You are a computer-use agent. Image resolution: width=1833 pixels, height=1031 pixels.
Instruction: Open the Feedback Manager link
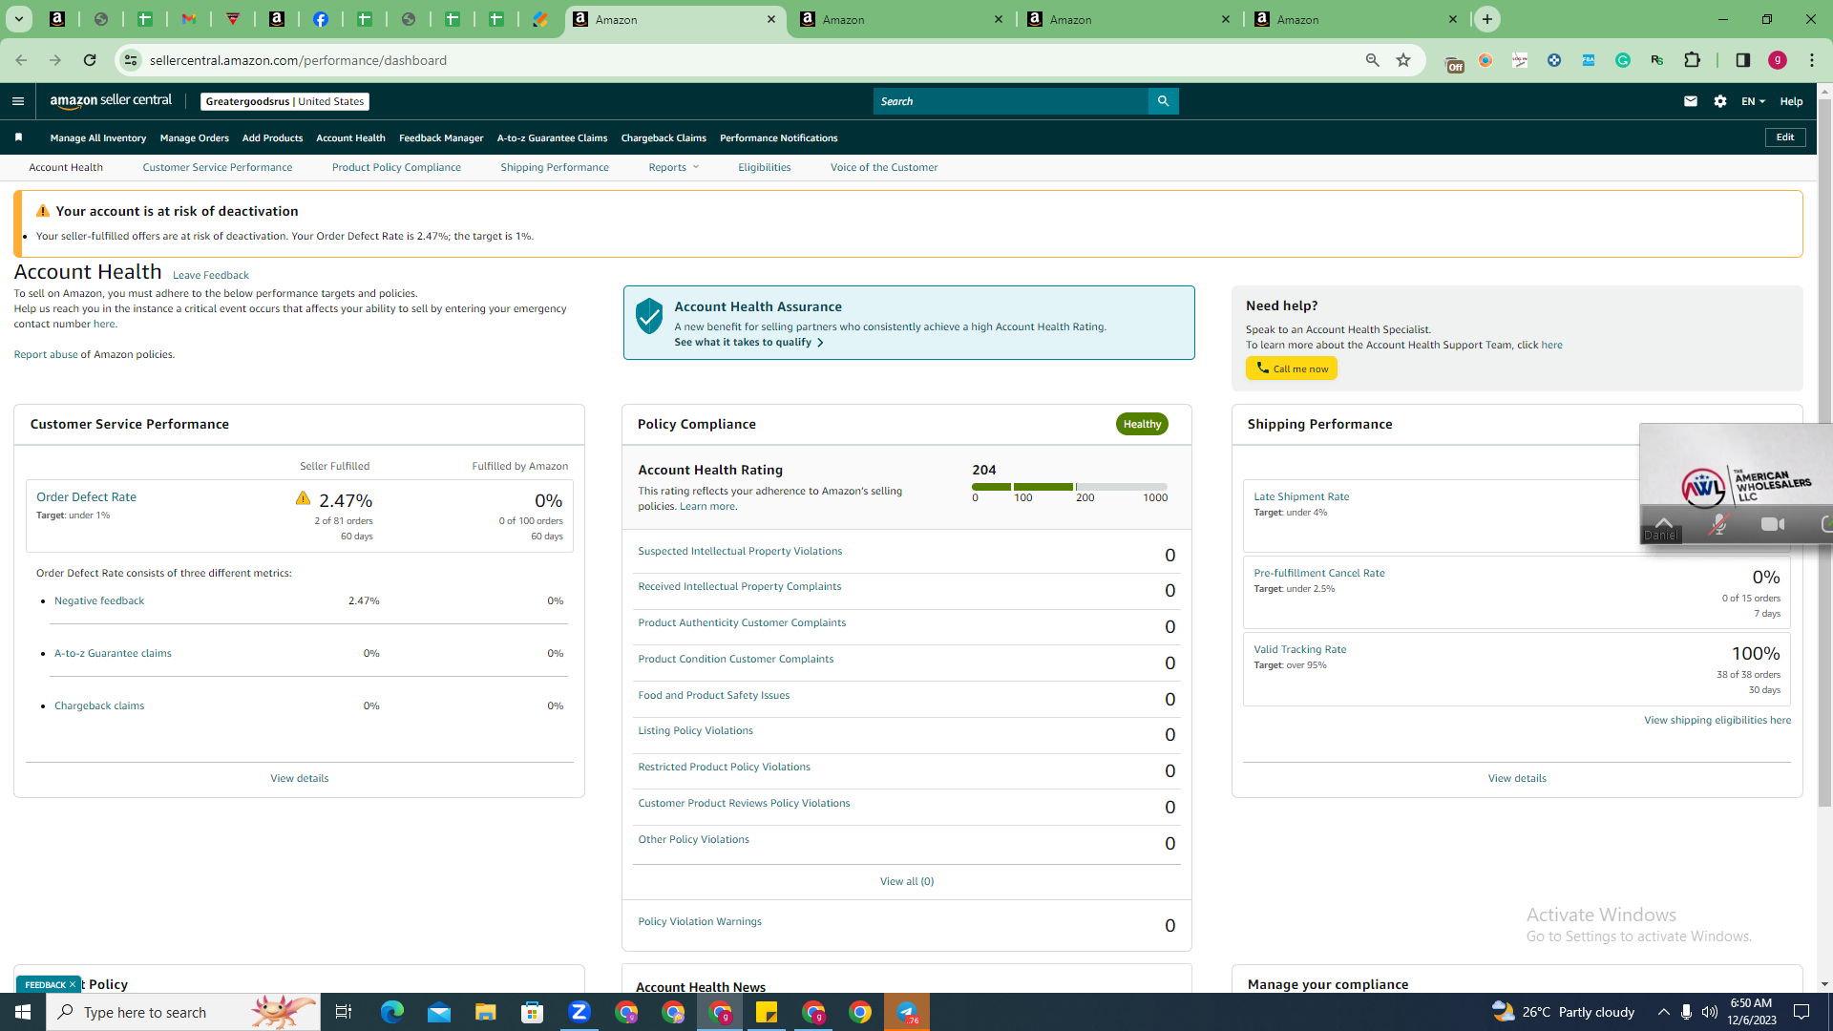441,137
